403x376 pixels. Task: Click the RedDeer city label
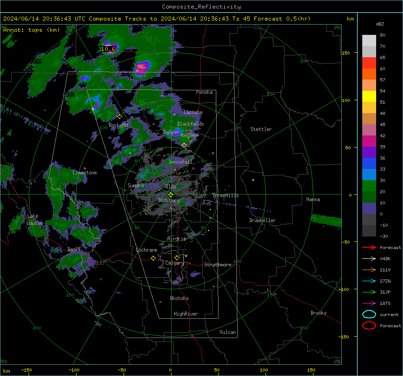click(x=190, y=135)
